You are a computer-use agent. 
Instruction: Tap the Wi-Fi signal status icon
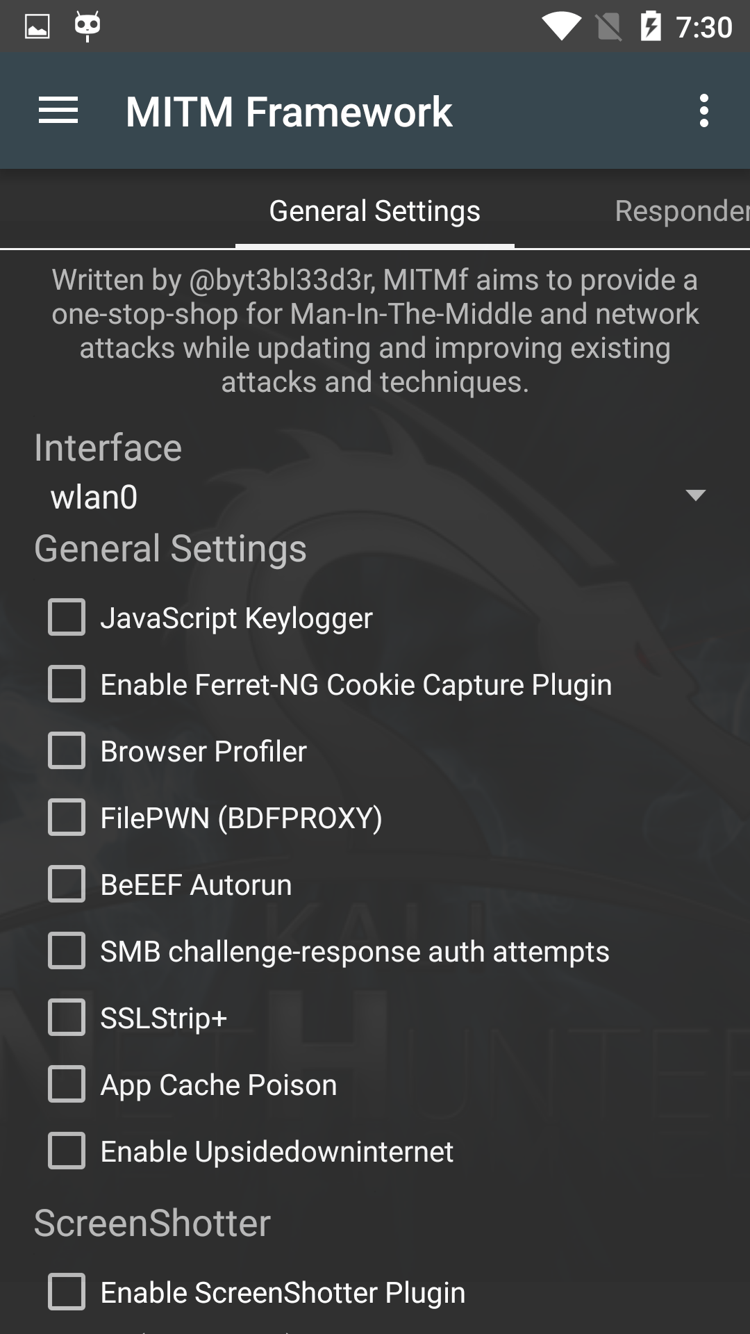pos(561,27)
